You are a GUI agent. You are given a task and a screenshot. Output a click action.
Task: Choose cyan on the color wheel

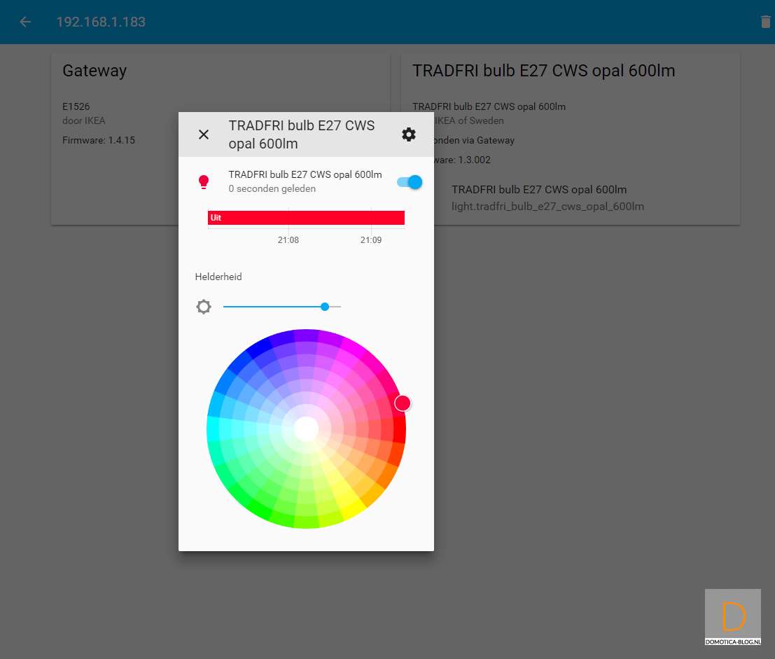213,429
